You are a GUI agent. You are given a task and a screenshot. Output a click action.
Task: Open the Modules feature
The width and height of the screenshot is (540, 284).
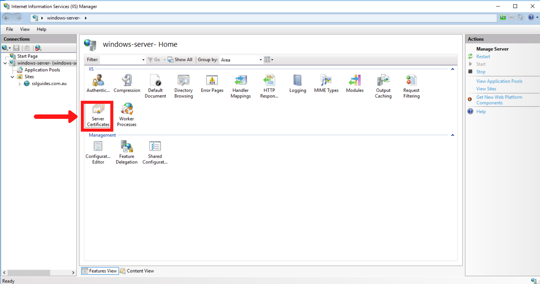click(355, 84)
